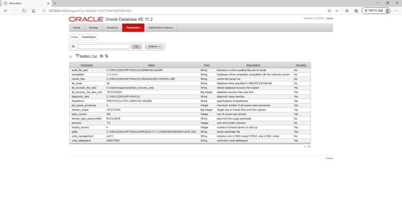Select the Parameters tab

tap(133, 28)
